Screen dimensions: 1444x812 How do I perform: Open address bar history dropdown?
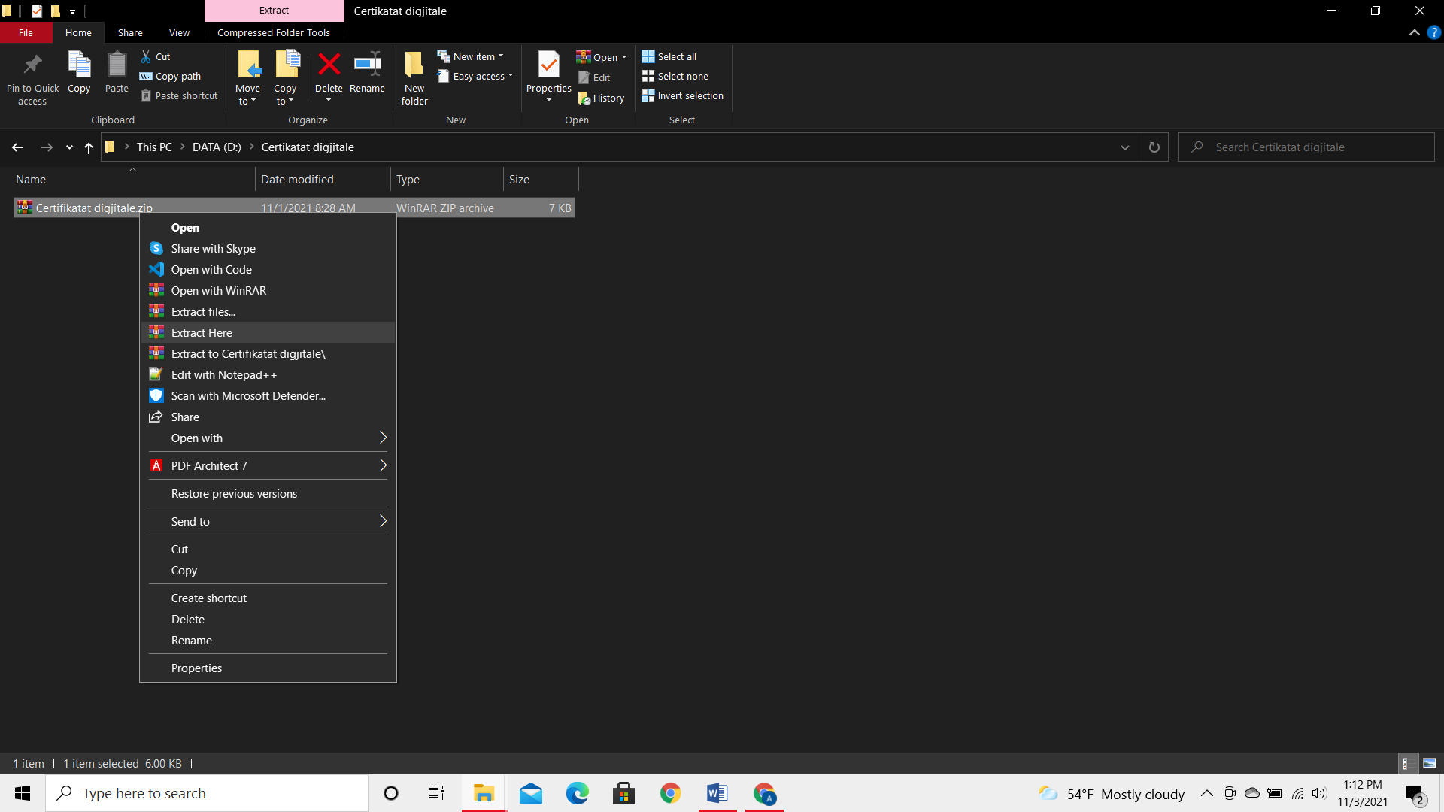[1125, 147]
